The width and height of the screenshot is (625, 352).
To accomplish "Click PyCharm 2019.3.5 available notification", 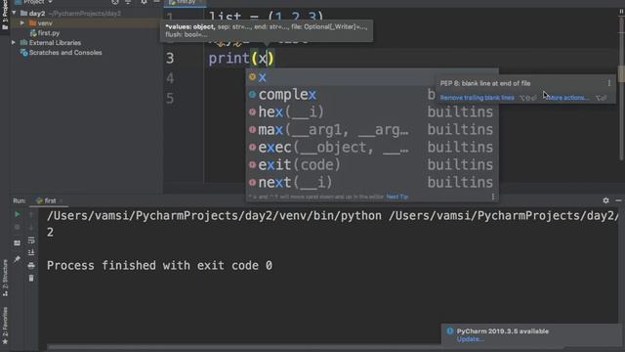I will coord(502,331).
